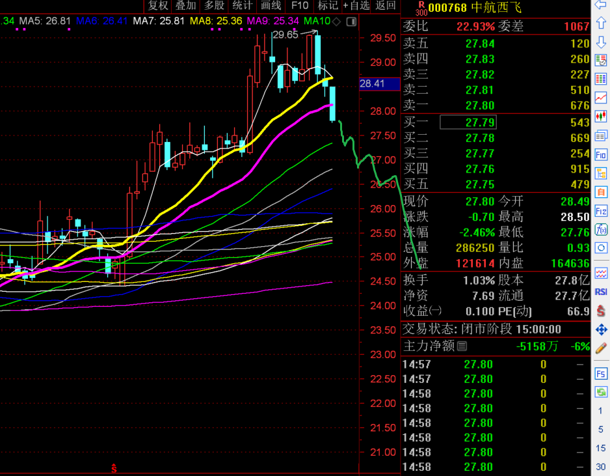The width and height of the screenshot is (610, 476).
Task: Select the RSI indicator icon
Action: [x=601, y=292]
